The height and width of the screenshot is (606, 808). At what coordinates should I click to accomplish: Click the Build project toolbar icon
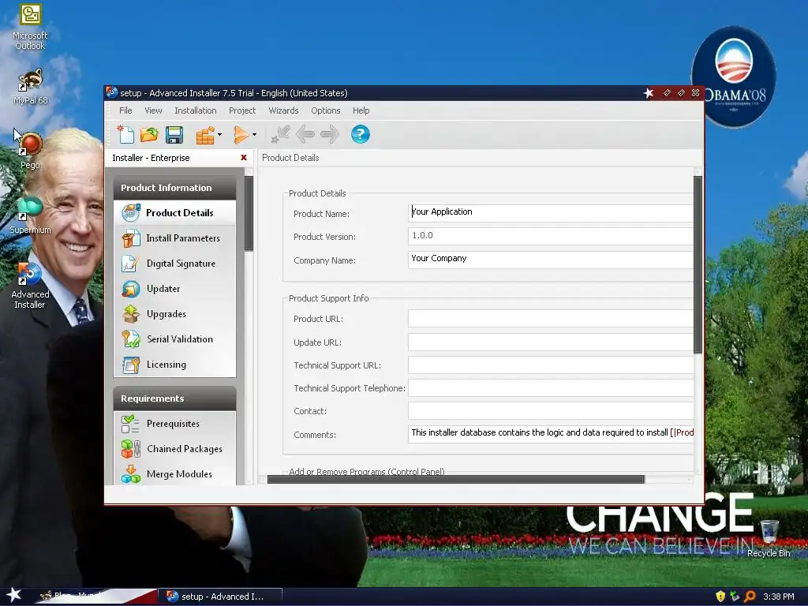pyautogui.click(x=204, y=136)
